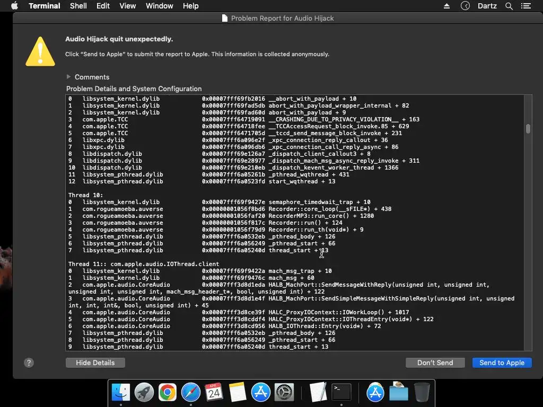Open TextEdit from the Dock
The height and width of the screenshot is (407, 543).
[x=318, y=393]
